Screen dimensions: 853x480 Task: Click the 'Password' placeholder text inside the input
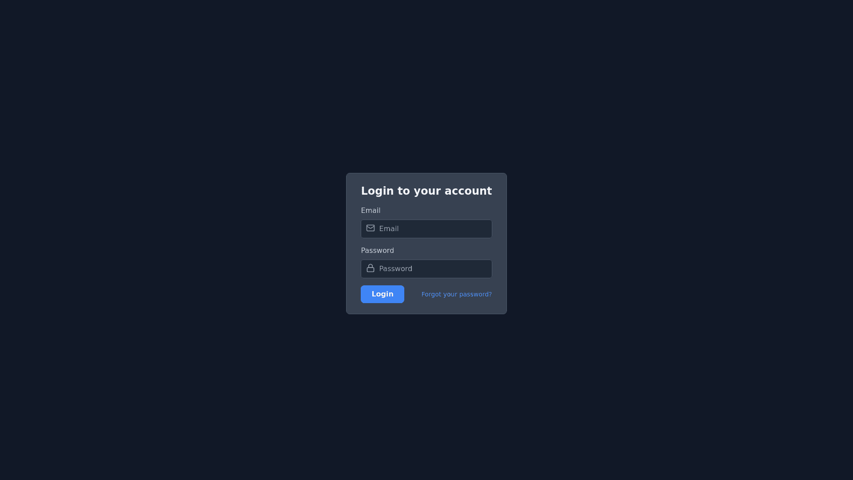pyautogui.click(x=395, y=269)
